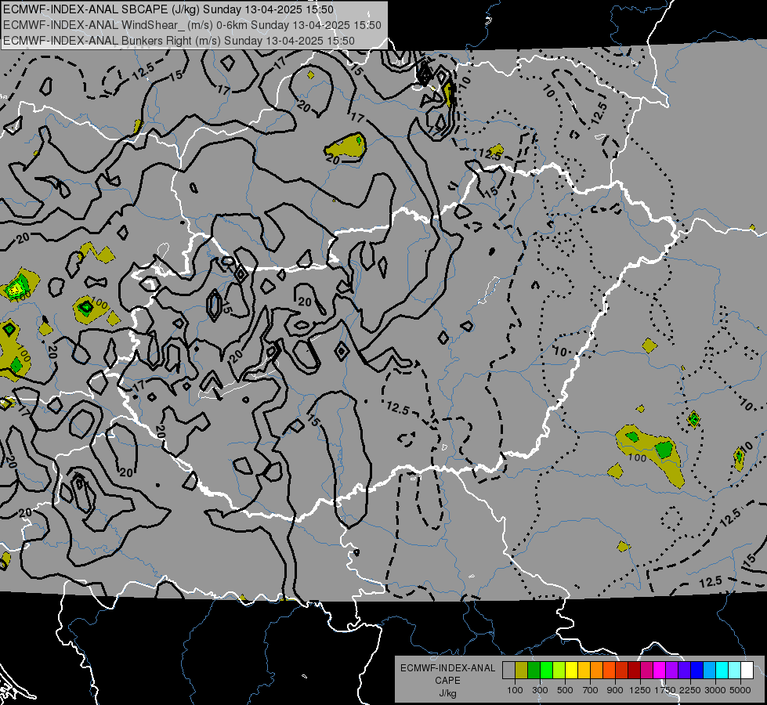The image size is (767, 705).
Task: Pick the dark maroon-red legend swatch
Action: [x=634, y=671]
